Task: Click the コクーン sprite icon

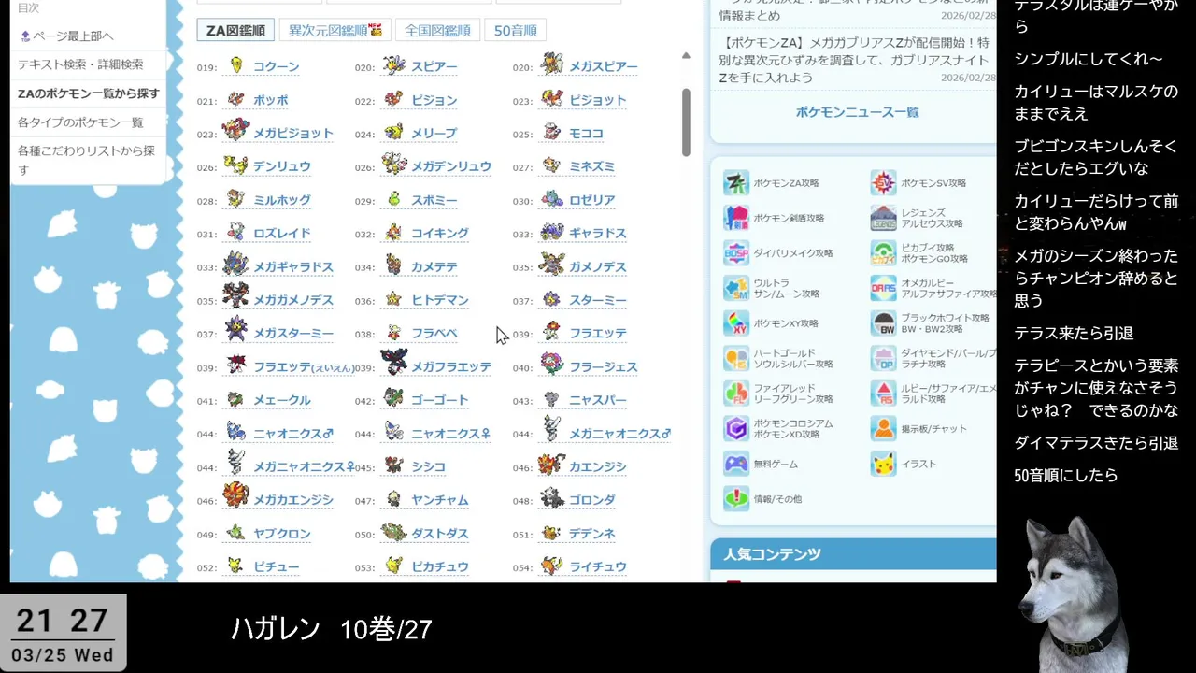Action: [236, 66]
